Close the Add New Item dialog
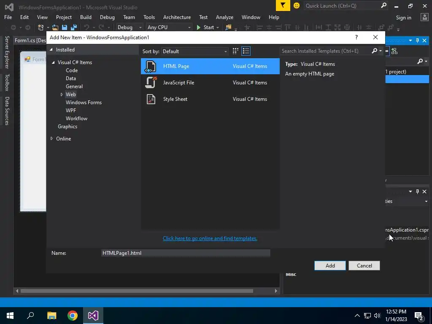Viewport: 432px width, 324px height. [375, 37]
